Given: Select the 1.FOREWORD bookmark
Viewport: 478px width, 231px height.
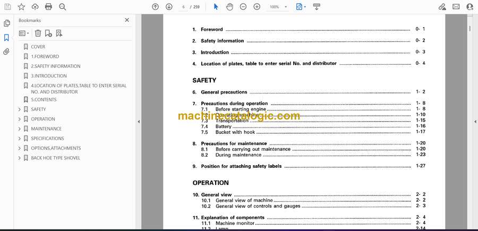Looking at the screenshot, I should (45, 57).
